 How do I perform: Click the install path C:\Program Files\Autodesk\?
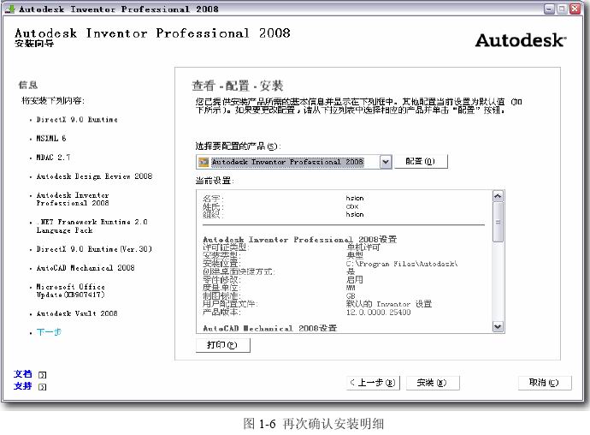402,264
